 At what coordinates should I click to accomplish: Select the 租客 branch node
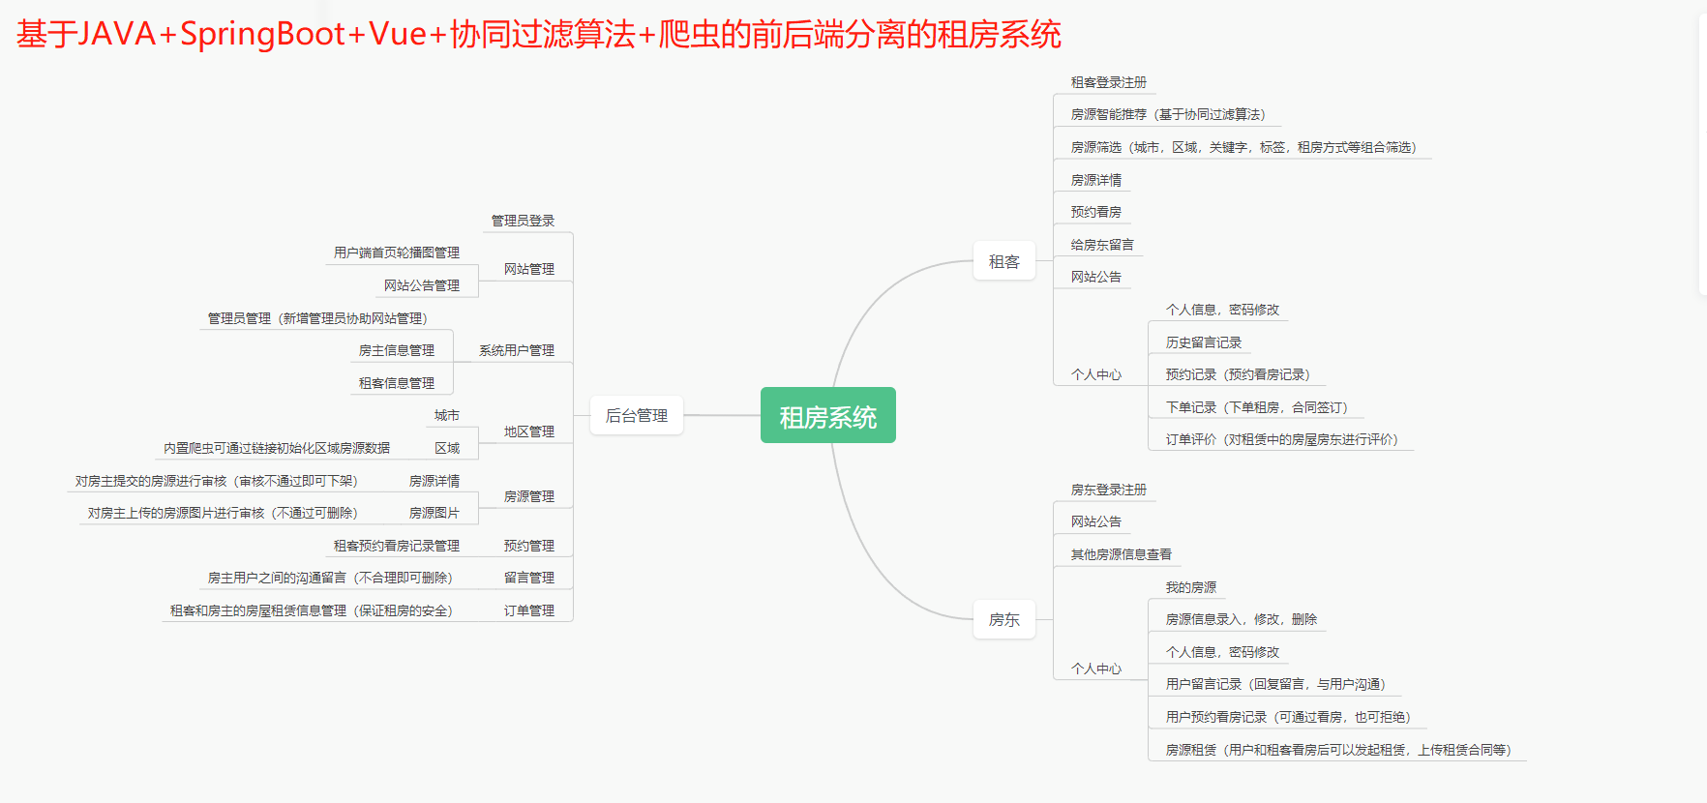pos(1004,262)
